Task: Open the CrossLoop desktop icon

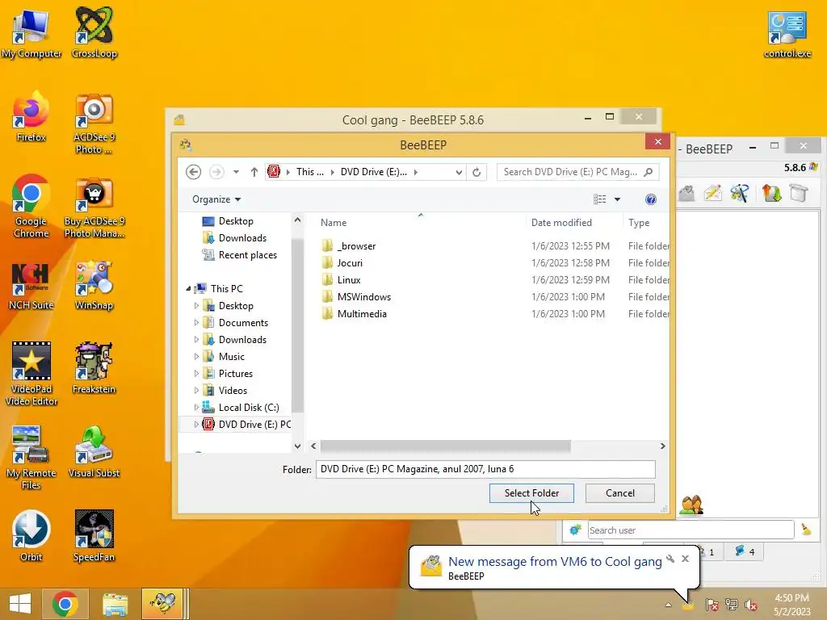Action: point(94,32)
